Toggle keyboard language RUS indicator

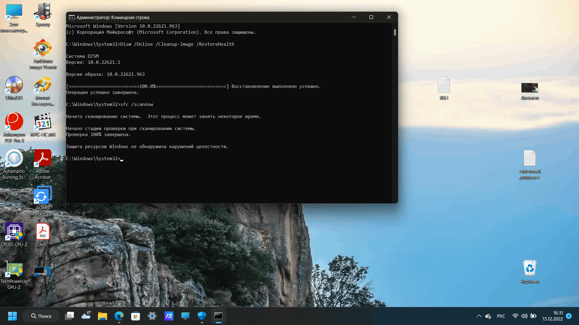point(500,316)
